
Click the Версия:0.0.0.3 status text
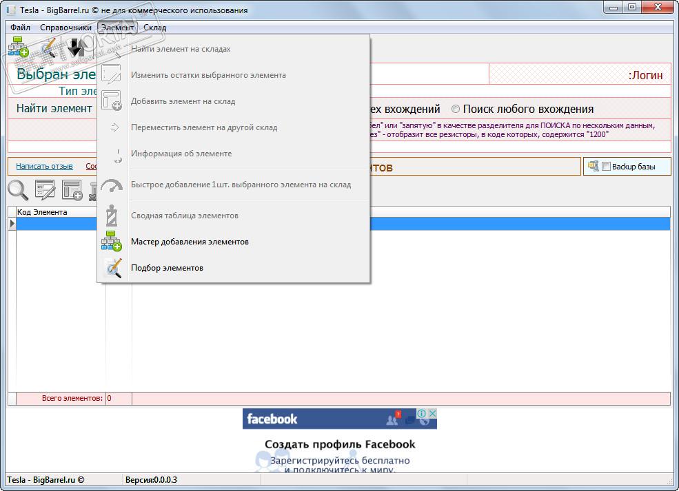(151, 480)
